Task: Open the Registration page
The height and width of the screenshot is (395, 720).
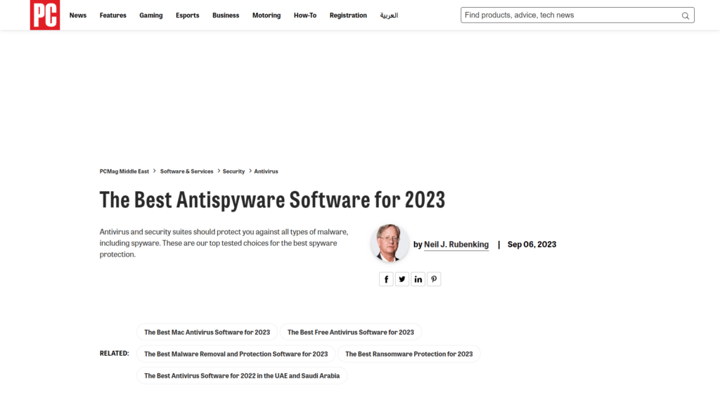Action: click(x=348, y=15)
